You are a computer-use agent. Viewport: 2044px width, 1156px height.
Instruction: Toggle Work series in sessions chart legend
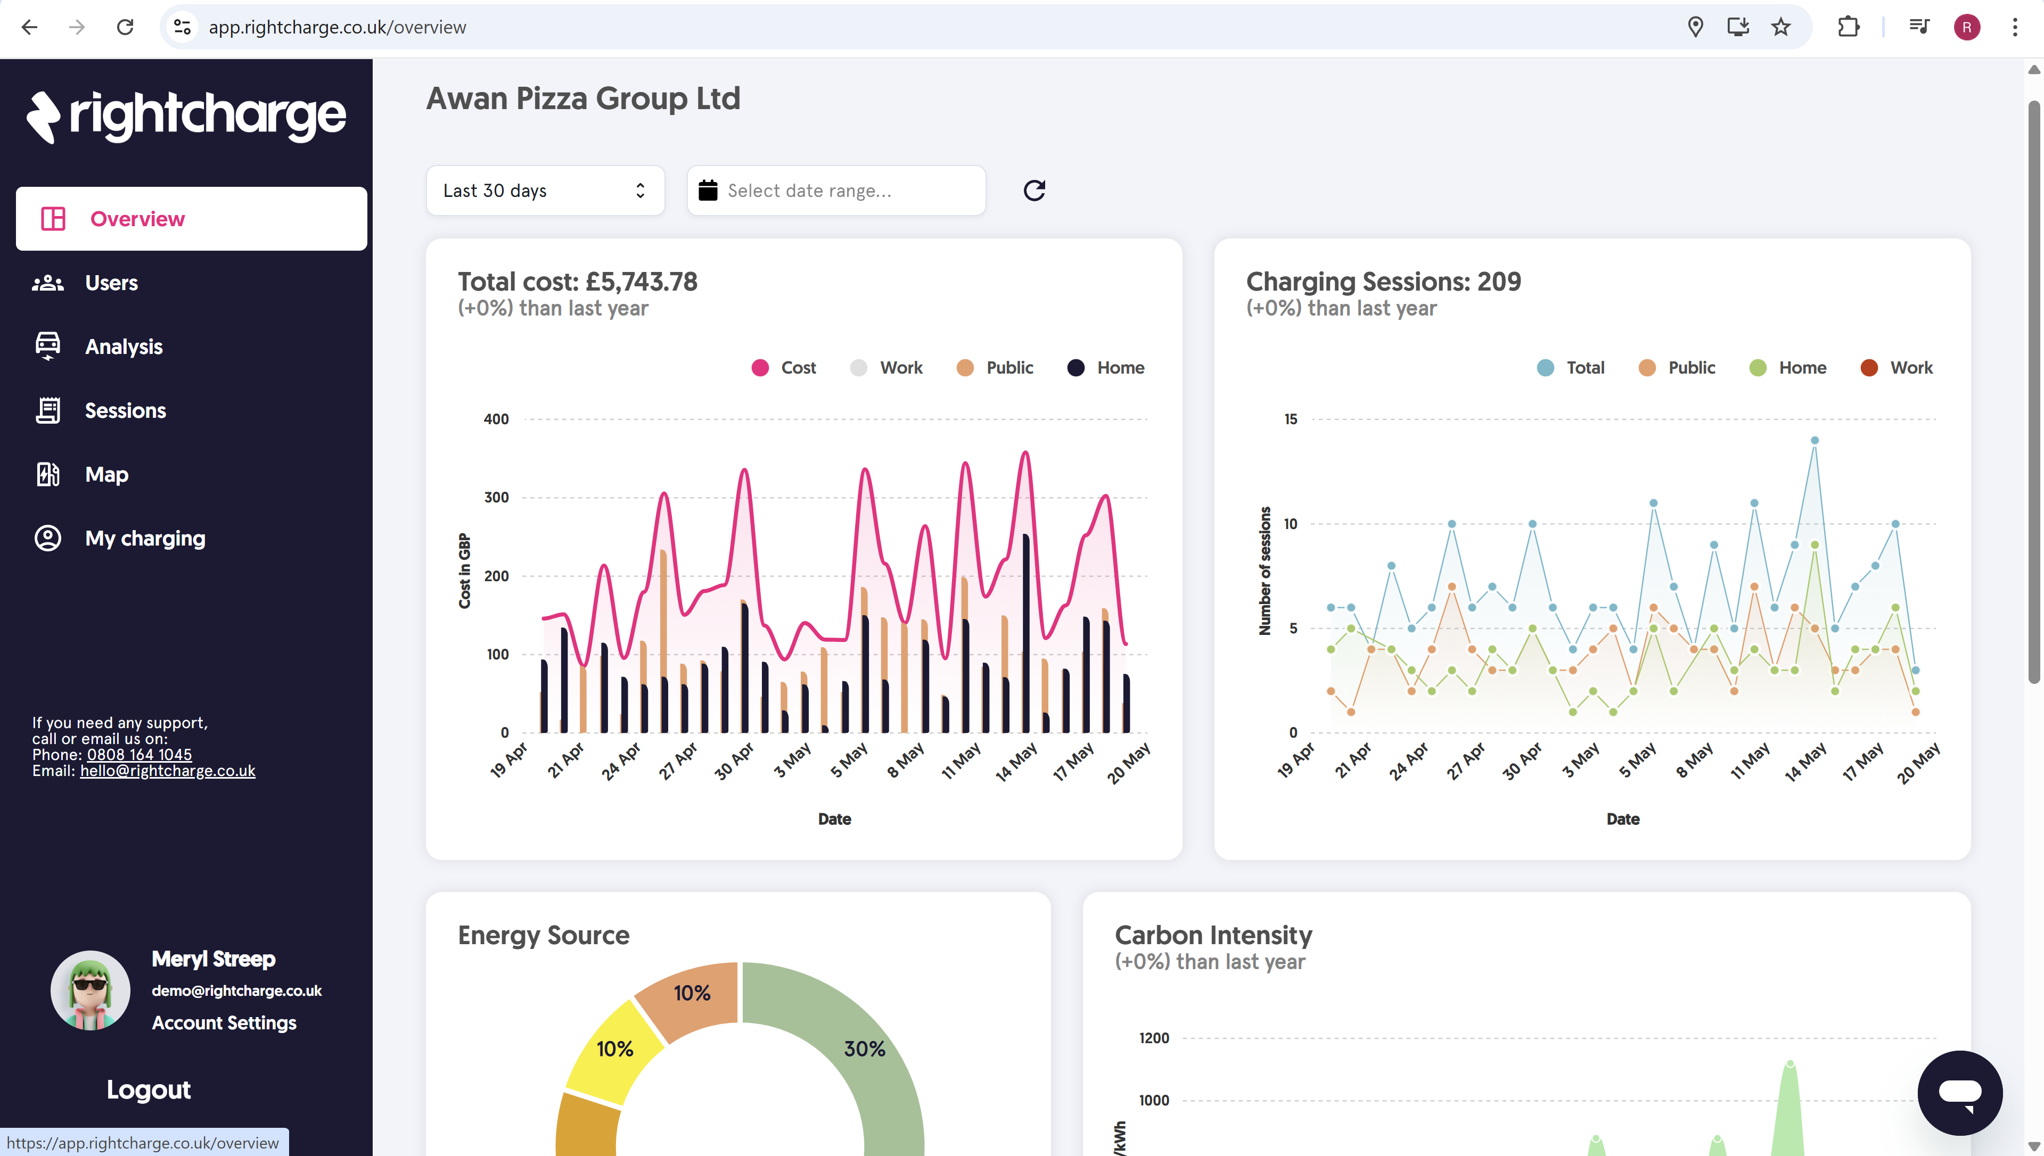(x=1897, y=368)
